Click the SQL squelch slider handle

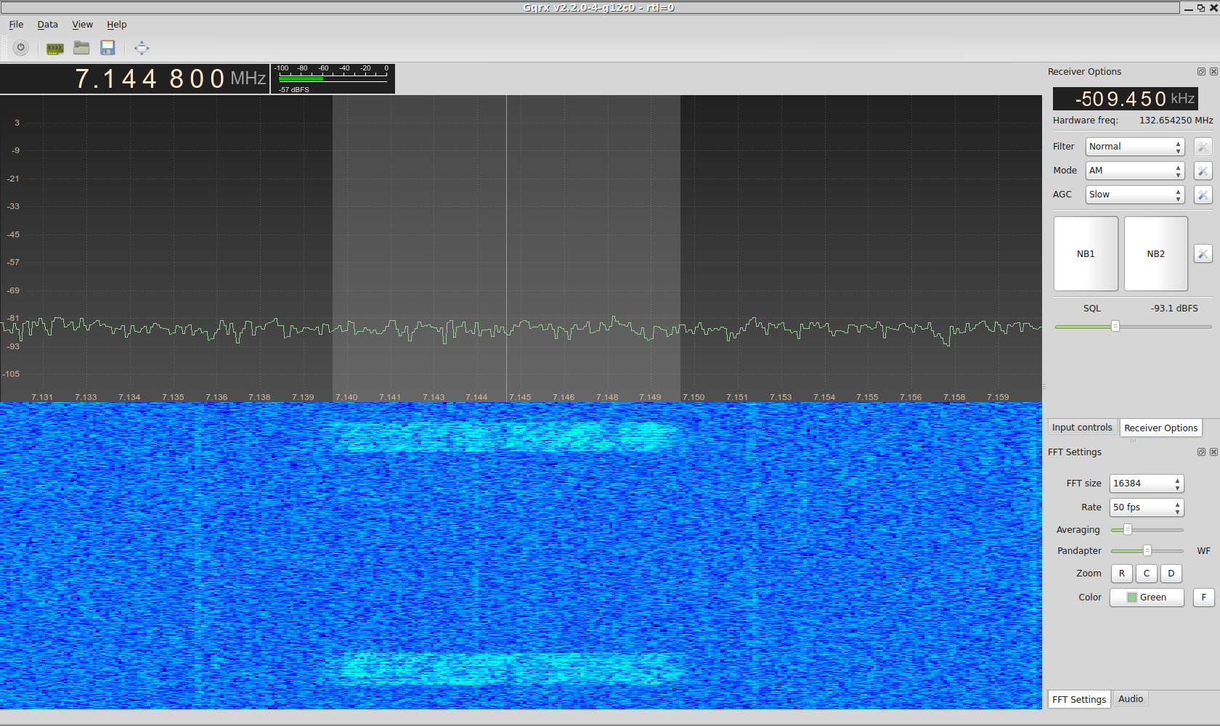point(1115,327)
